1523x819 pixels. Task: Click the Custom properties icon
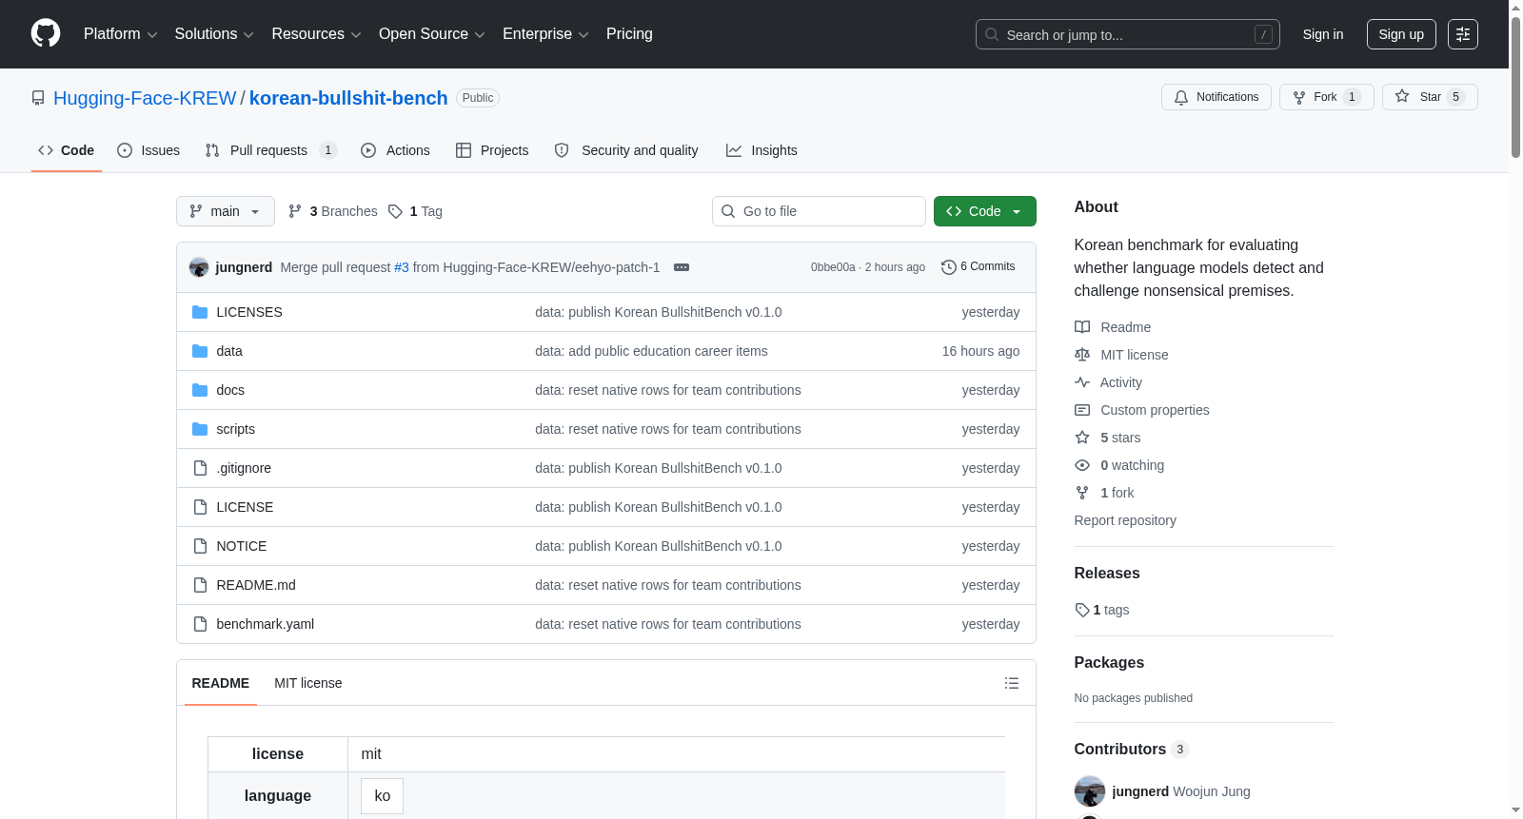point(1082,410)
